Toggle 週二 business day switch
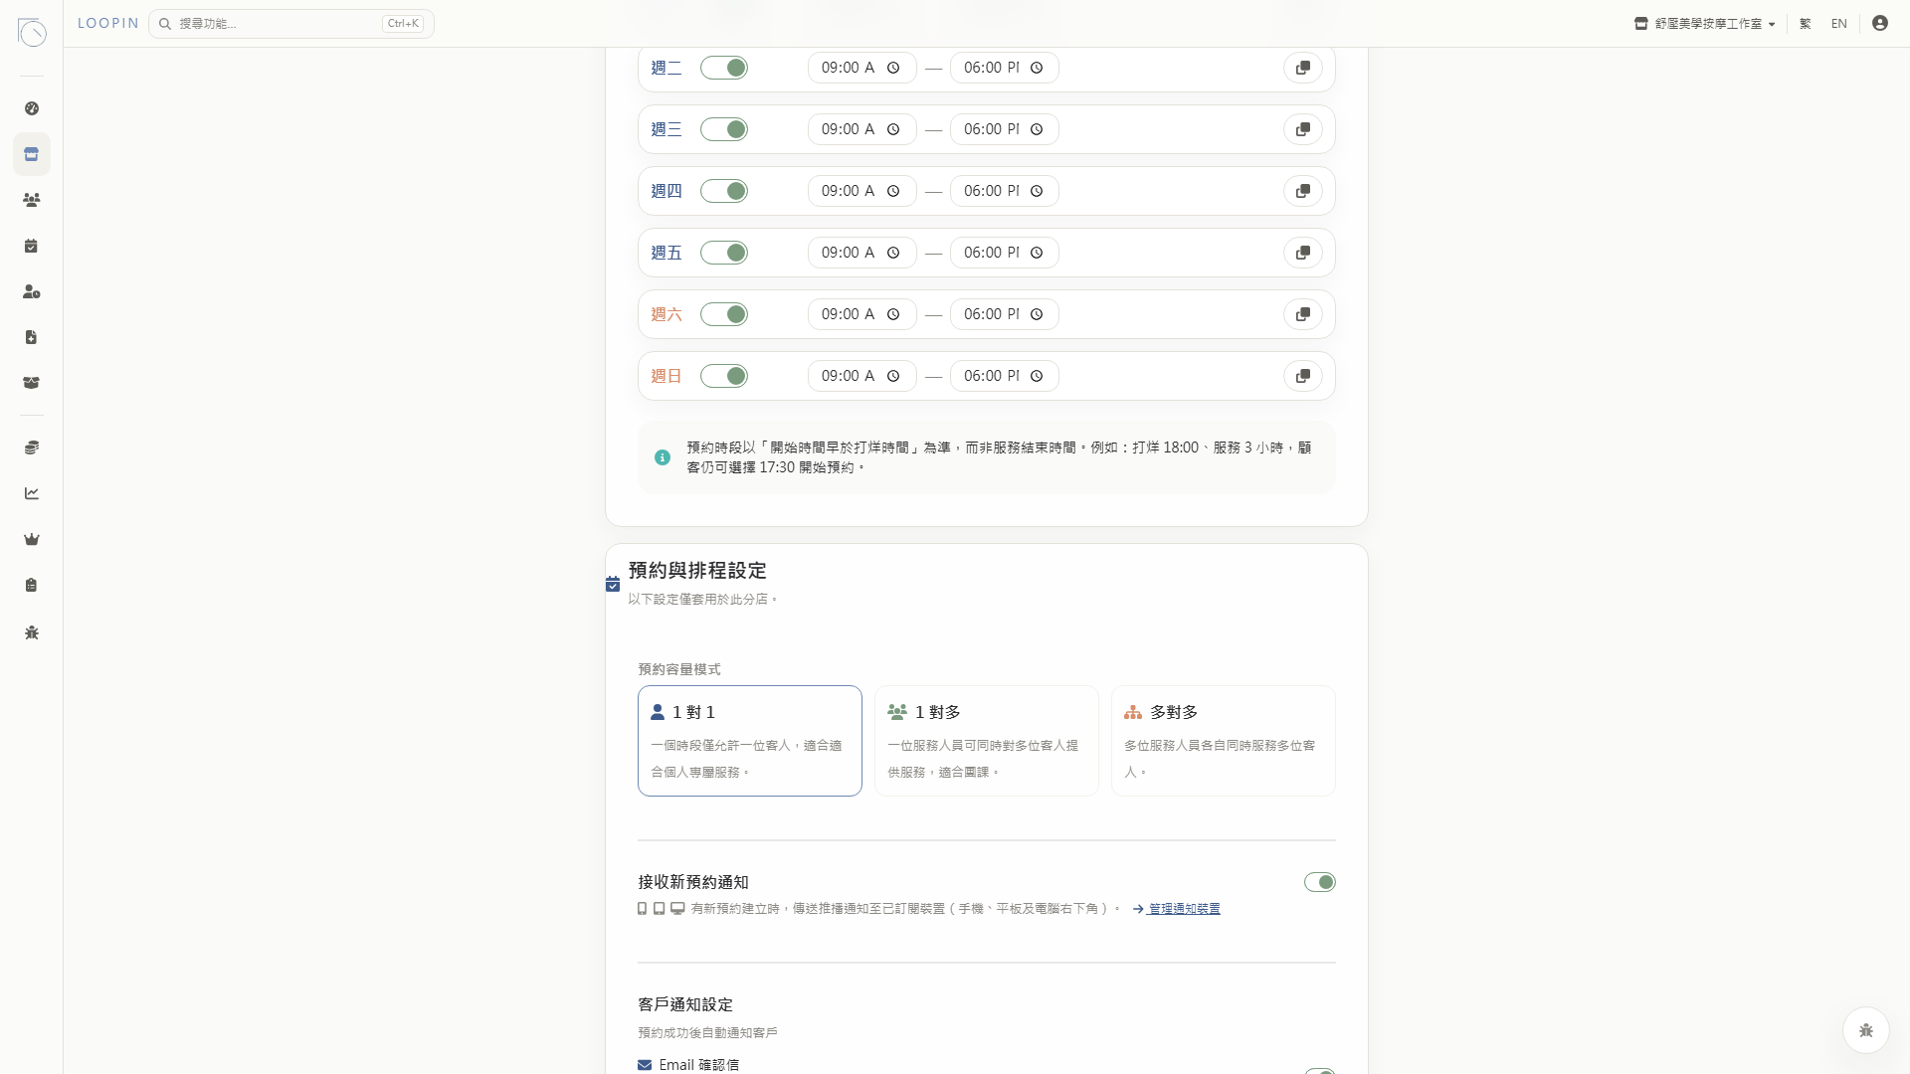The image size is (1910, 1074). coord(724,68)
